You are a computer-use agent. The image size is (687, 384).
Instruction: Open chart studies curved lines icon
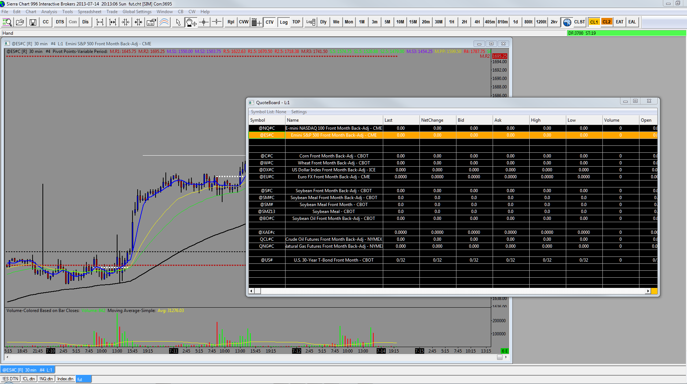coord(164,22)
